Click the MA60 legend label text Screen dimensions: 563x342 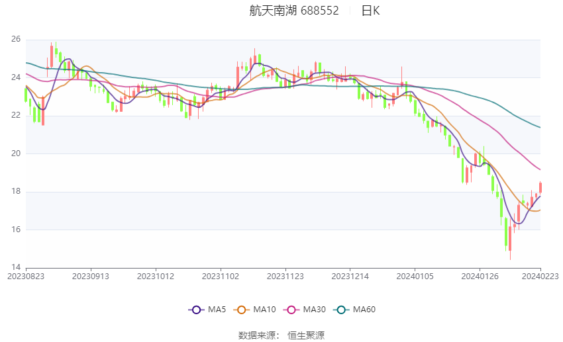coord(364,310)
